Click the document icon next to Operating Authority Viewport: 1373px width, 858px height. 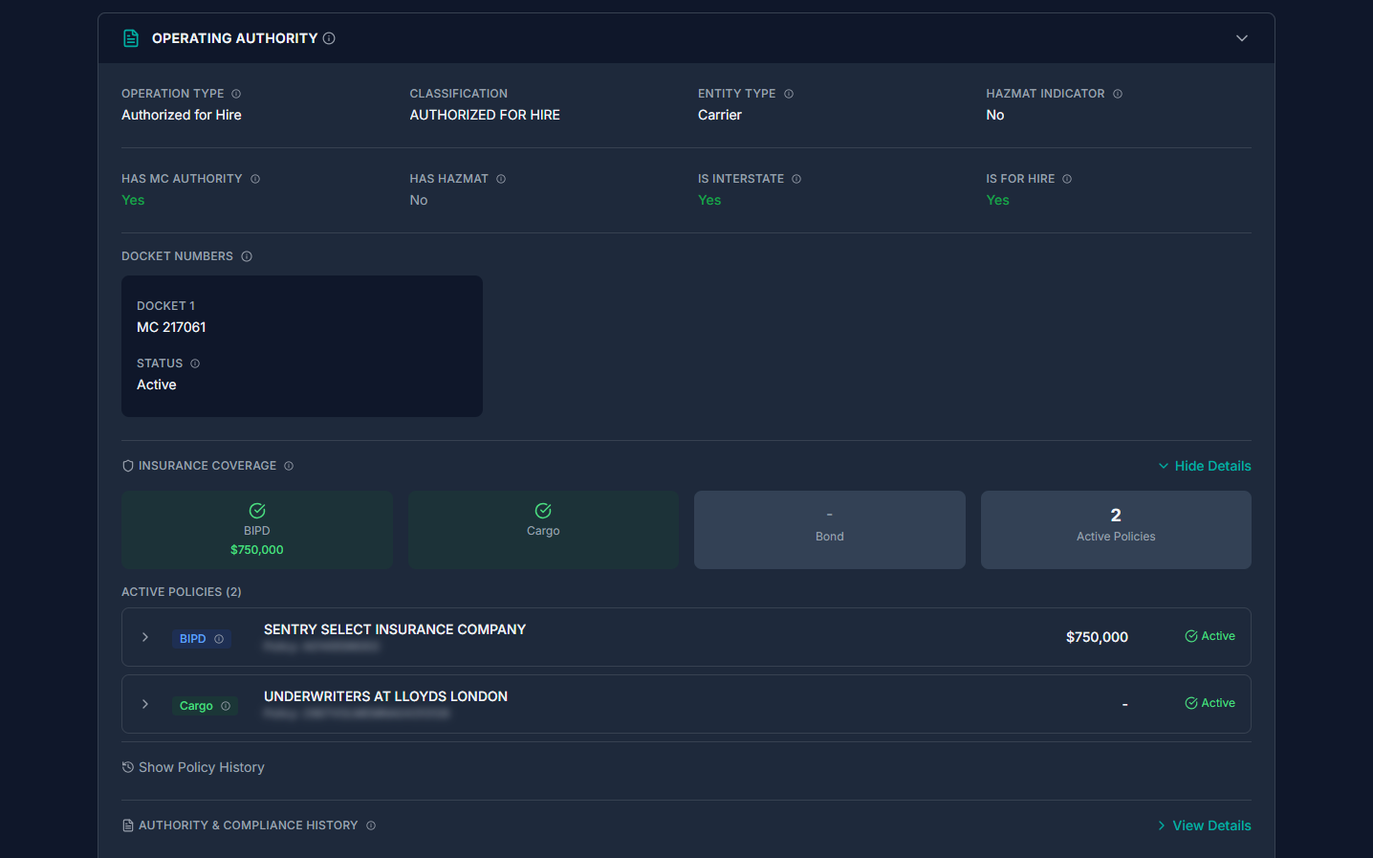pos(130,37)
